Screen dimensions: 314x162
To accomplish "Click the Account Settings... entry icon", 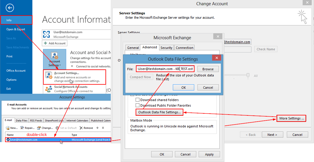I will [49, 76].
